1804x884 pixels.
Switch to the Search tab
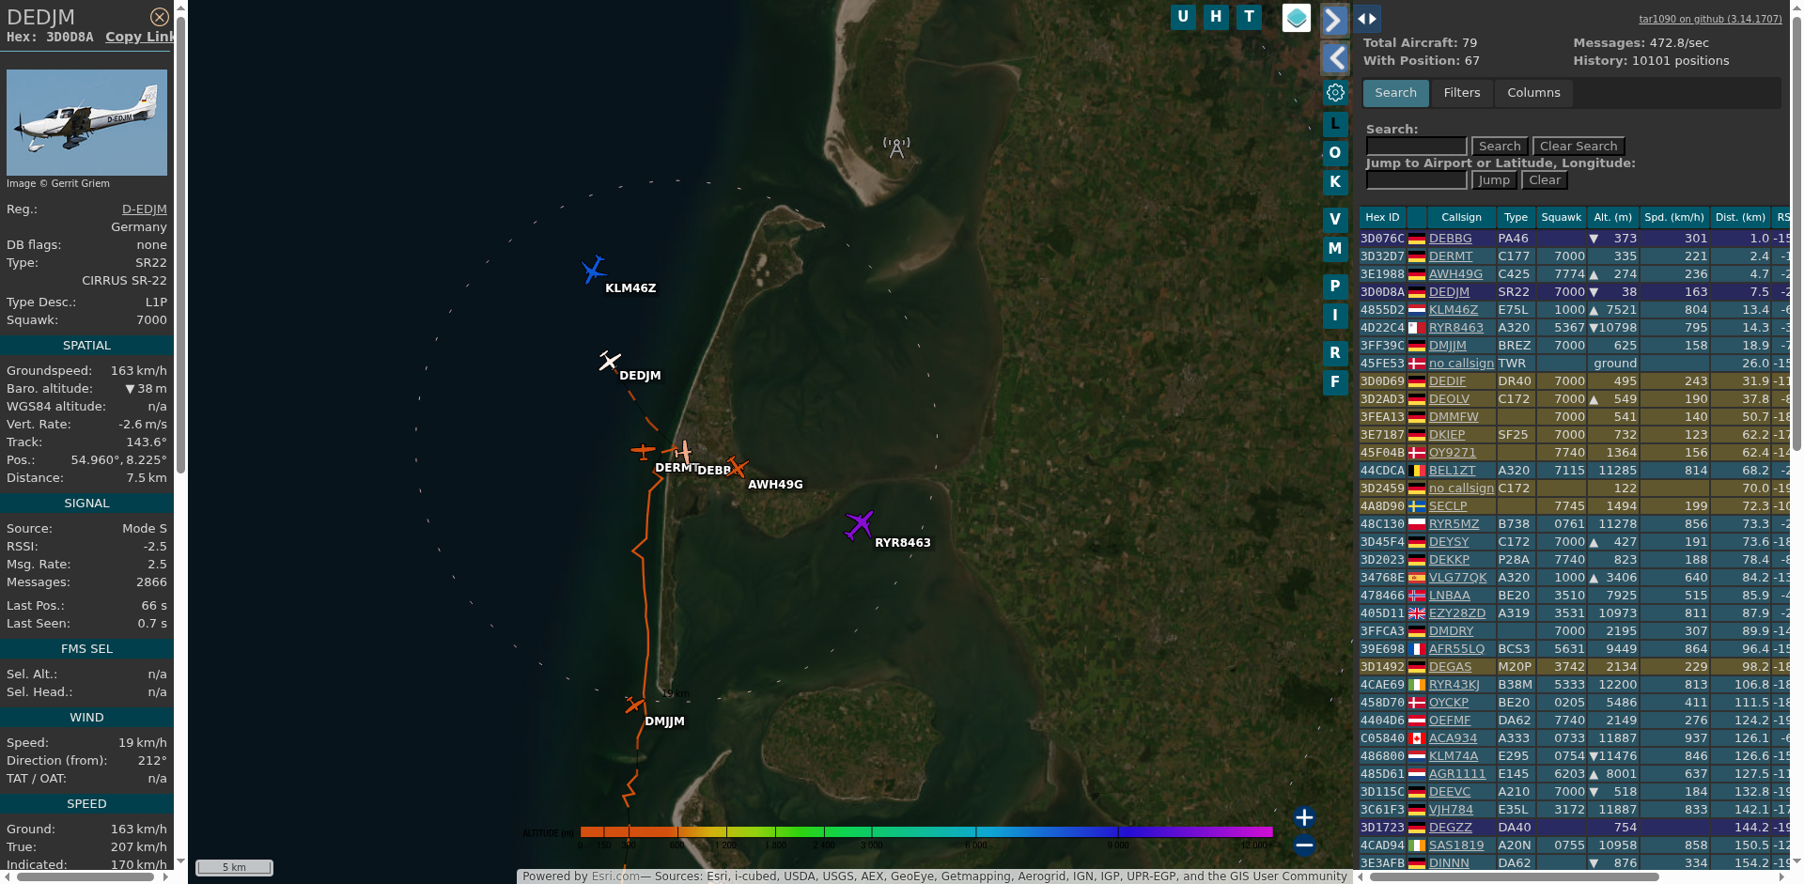coord(1395,93)
